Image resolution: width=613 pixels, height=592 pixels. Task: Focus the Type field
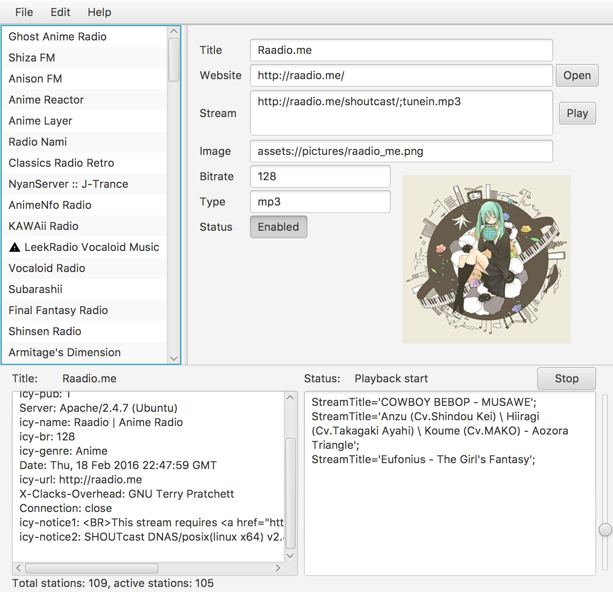coord(320,202)
